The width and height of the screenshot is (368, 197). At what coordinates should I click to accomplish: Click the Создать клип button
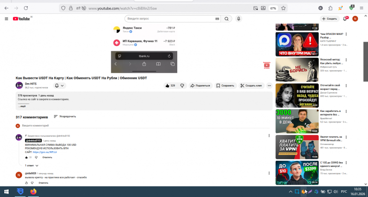pyautogui.click(x=252, y=86)
